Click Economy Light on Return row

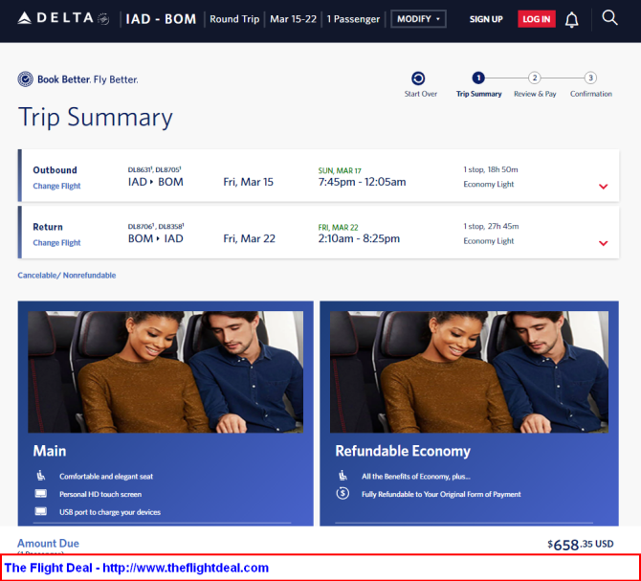coord(489,241)
